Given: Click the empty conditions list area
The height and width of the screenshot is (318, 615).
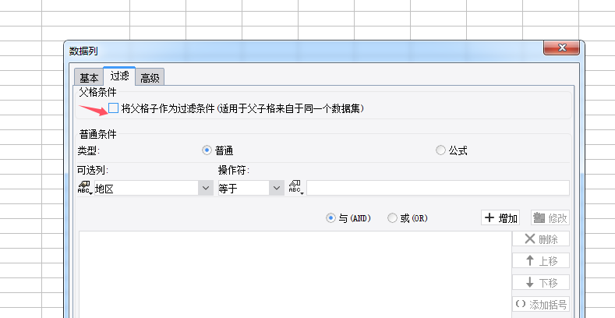Looking at the screenshot, I should point(295,274).
